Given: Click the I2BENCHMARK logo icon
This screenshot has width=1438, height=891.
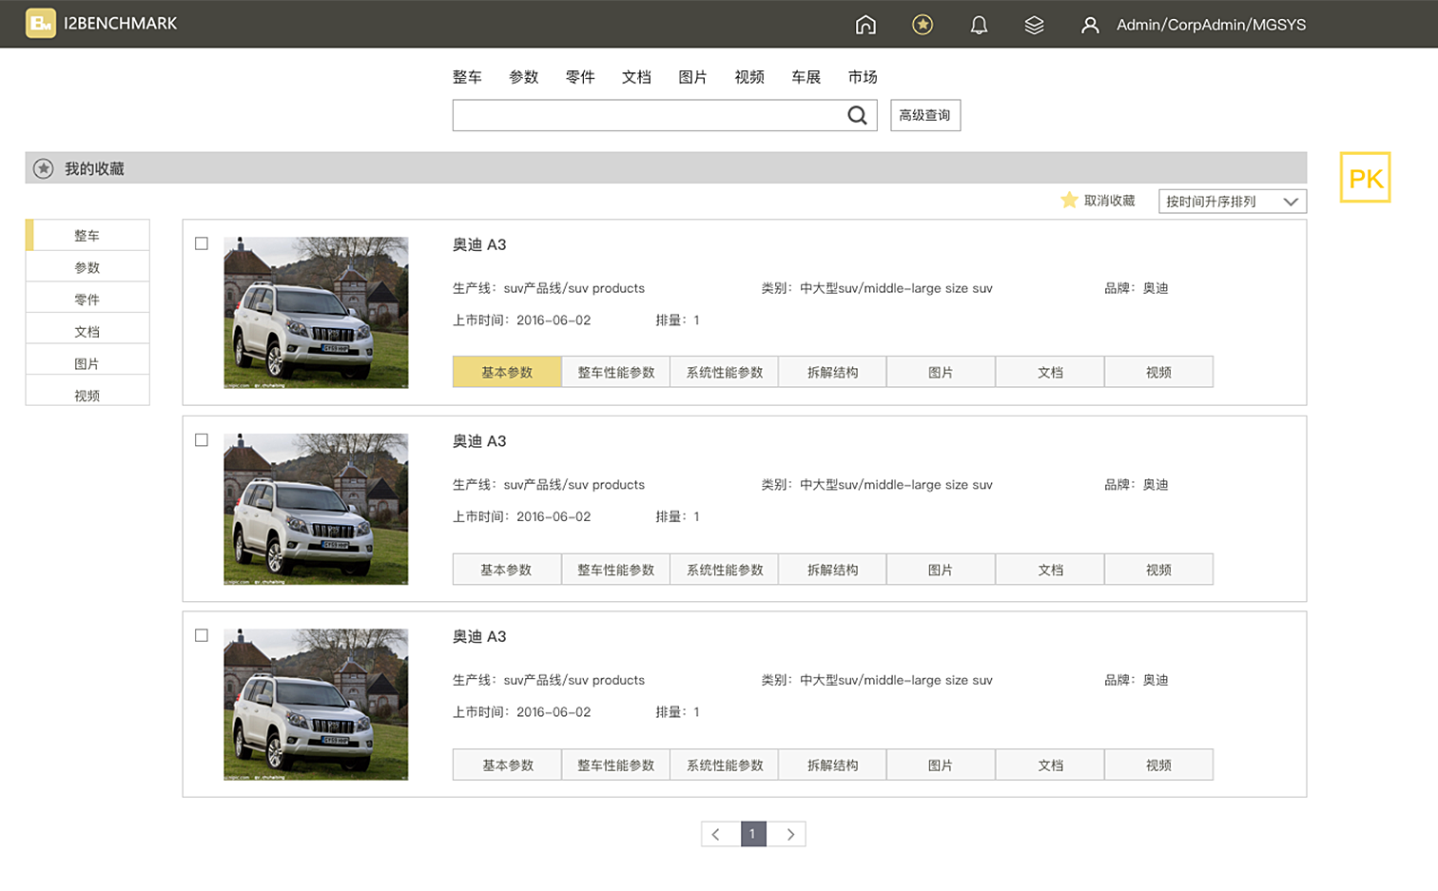Looking at the screenshot, I should point(41,23).
